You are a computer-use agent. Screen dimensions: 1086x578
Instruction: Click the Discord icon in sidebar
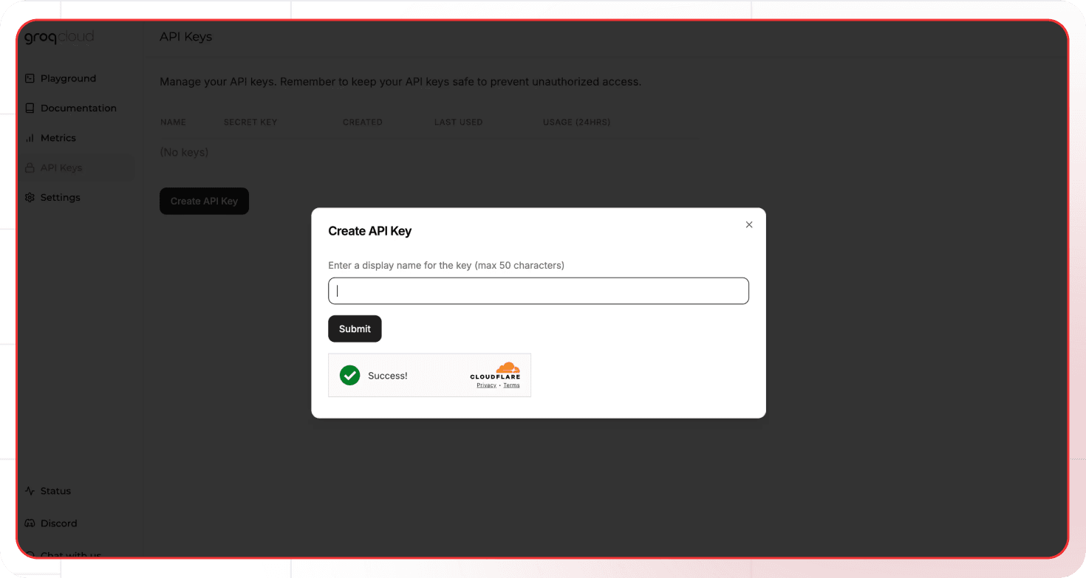click(30, 523)
